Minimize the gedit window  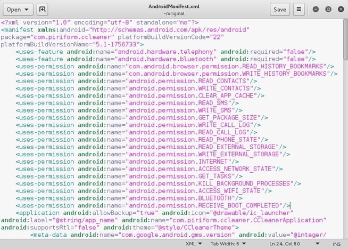[316, 10]
